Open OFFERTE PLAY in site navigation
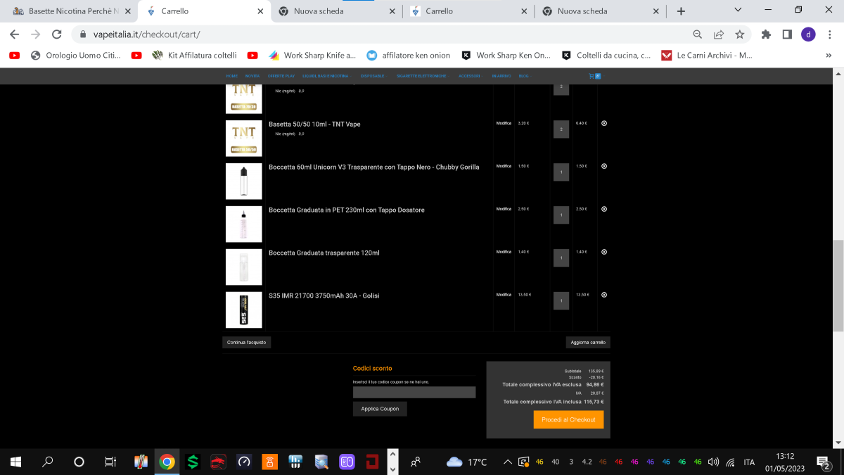 [x=281, y=76]
